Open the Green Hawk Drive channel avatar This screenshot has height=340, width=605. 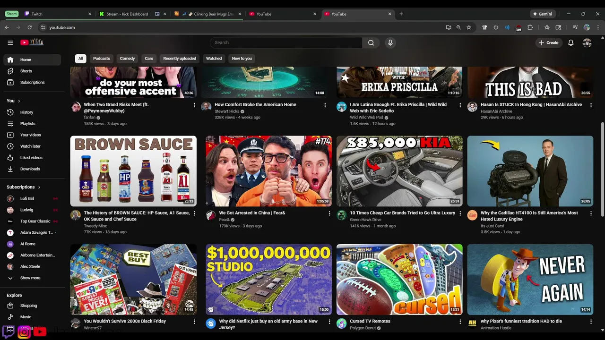[x=342, y=215]
